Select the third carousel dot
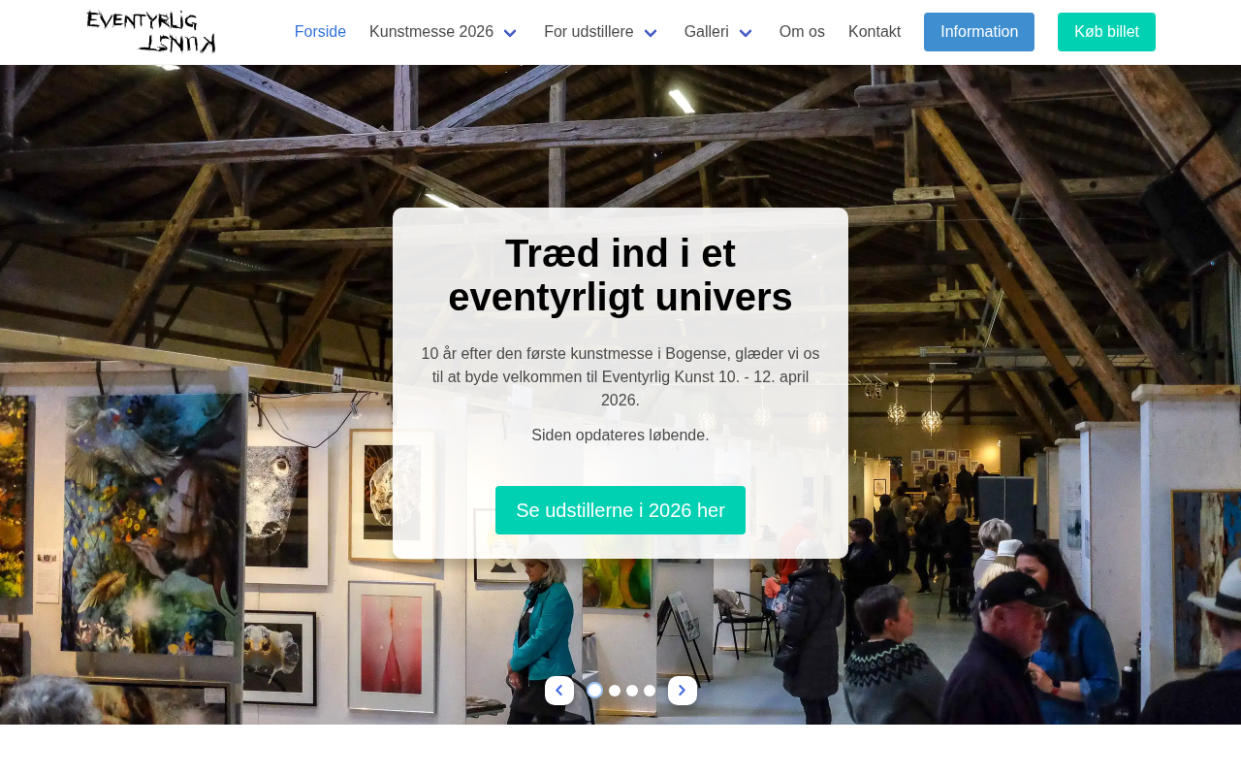This screenshot has width=1241, height=776. 632,691
